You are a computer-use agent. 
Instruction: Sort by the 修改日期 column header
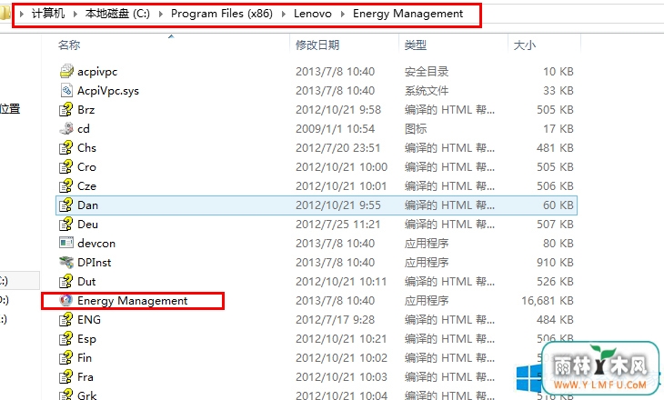(x=317, y=45)
